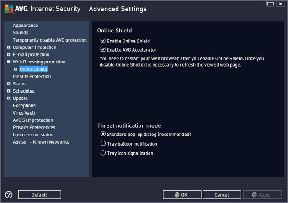The image size is (288, 203).
Task: Click the Default button
Action: pyautogui.click(x=39, y=195)
